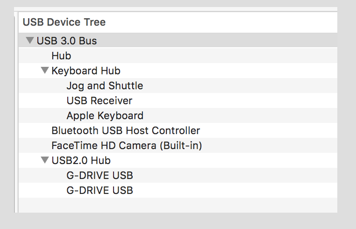Select the second G-DRIVE USB entry
The image size is (356, 229).
point(100,190)
